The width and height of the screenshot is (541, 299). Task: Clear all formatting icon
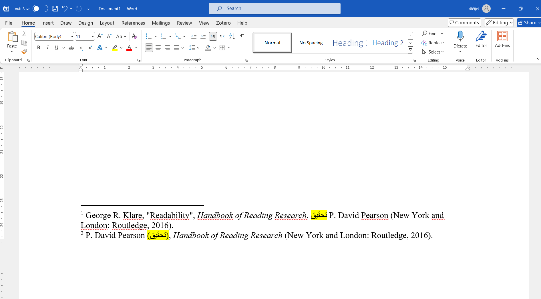[134, 36]
